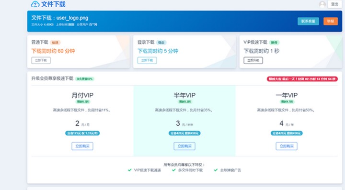Viewport: 345px width, 190px height.
Task: Click the orange 举报 button
Action: 331,21
